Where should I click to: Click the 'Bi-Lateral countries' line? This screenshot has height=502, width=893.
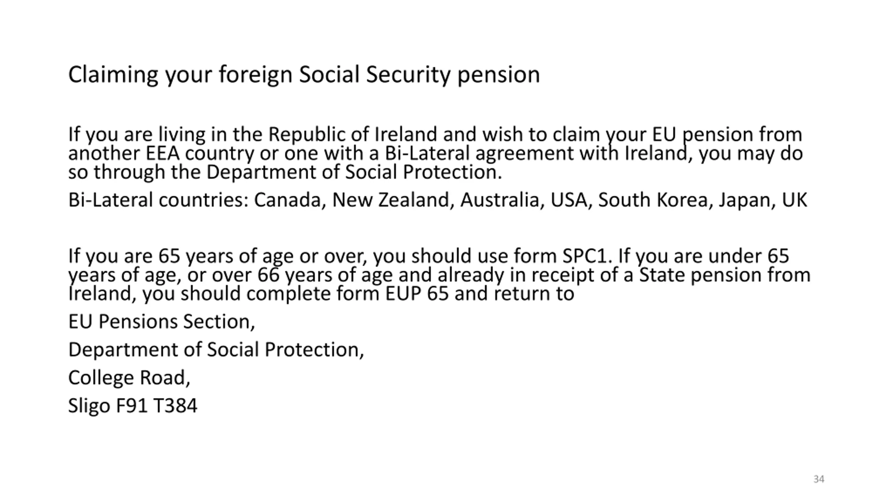tap(437, 200)
